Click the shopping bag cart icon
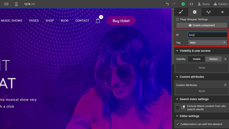This screenshot has width=229, height=129. click(98, 21)
